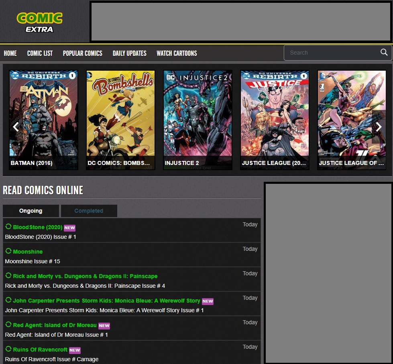Go to POPULAR COMICS
Image resolution: width=393 pixels, height=364 pixels.
click(x=82, y=53)
